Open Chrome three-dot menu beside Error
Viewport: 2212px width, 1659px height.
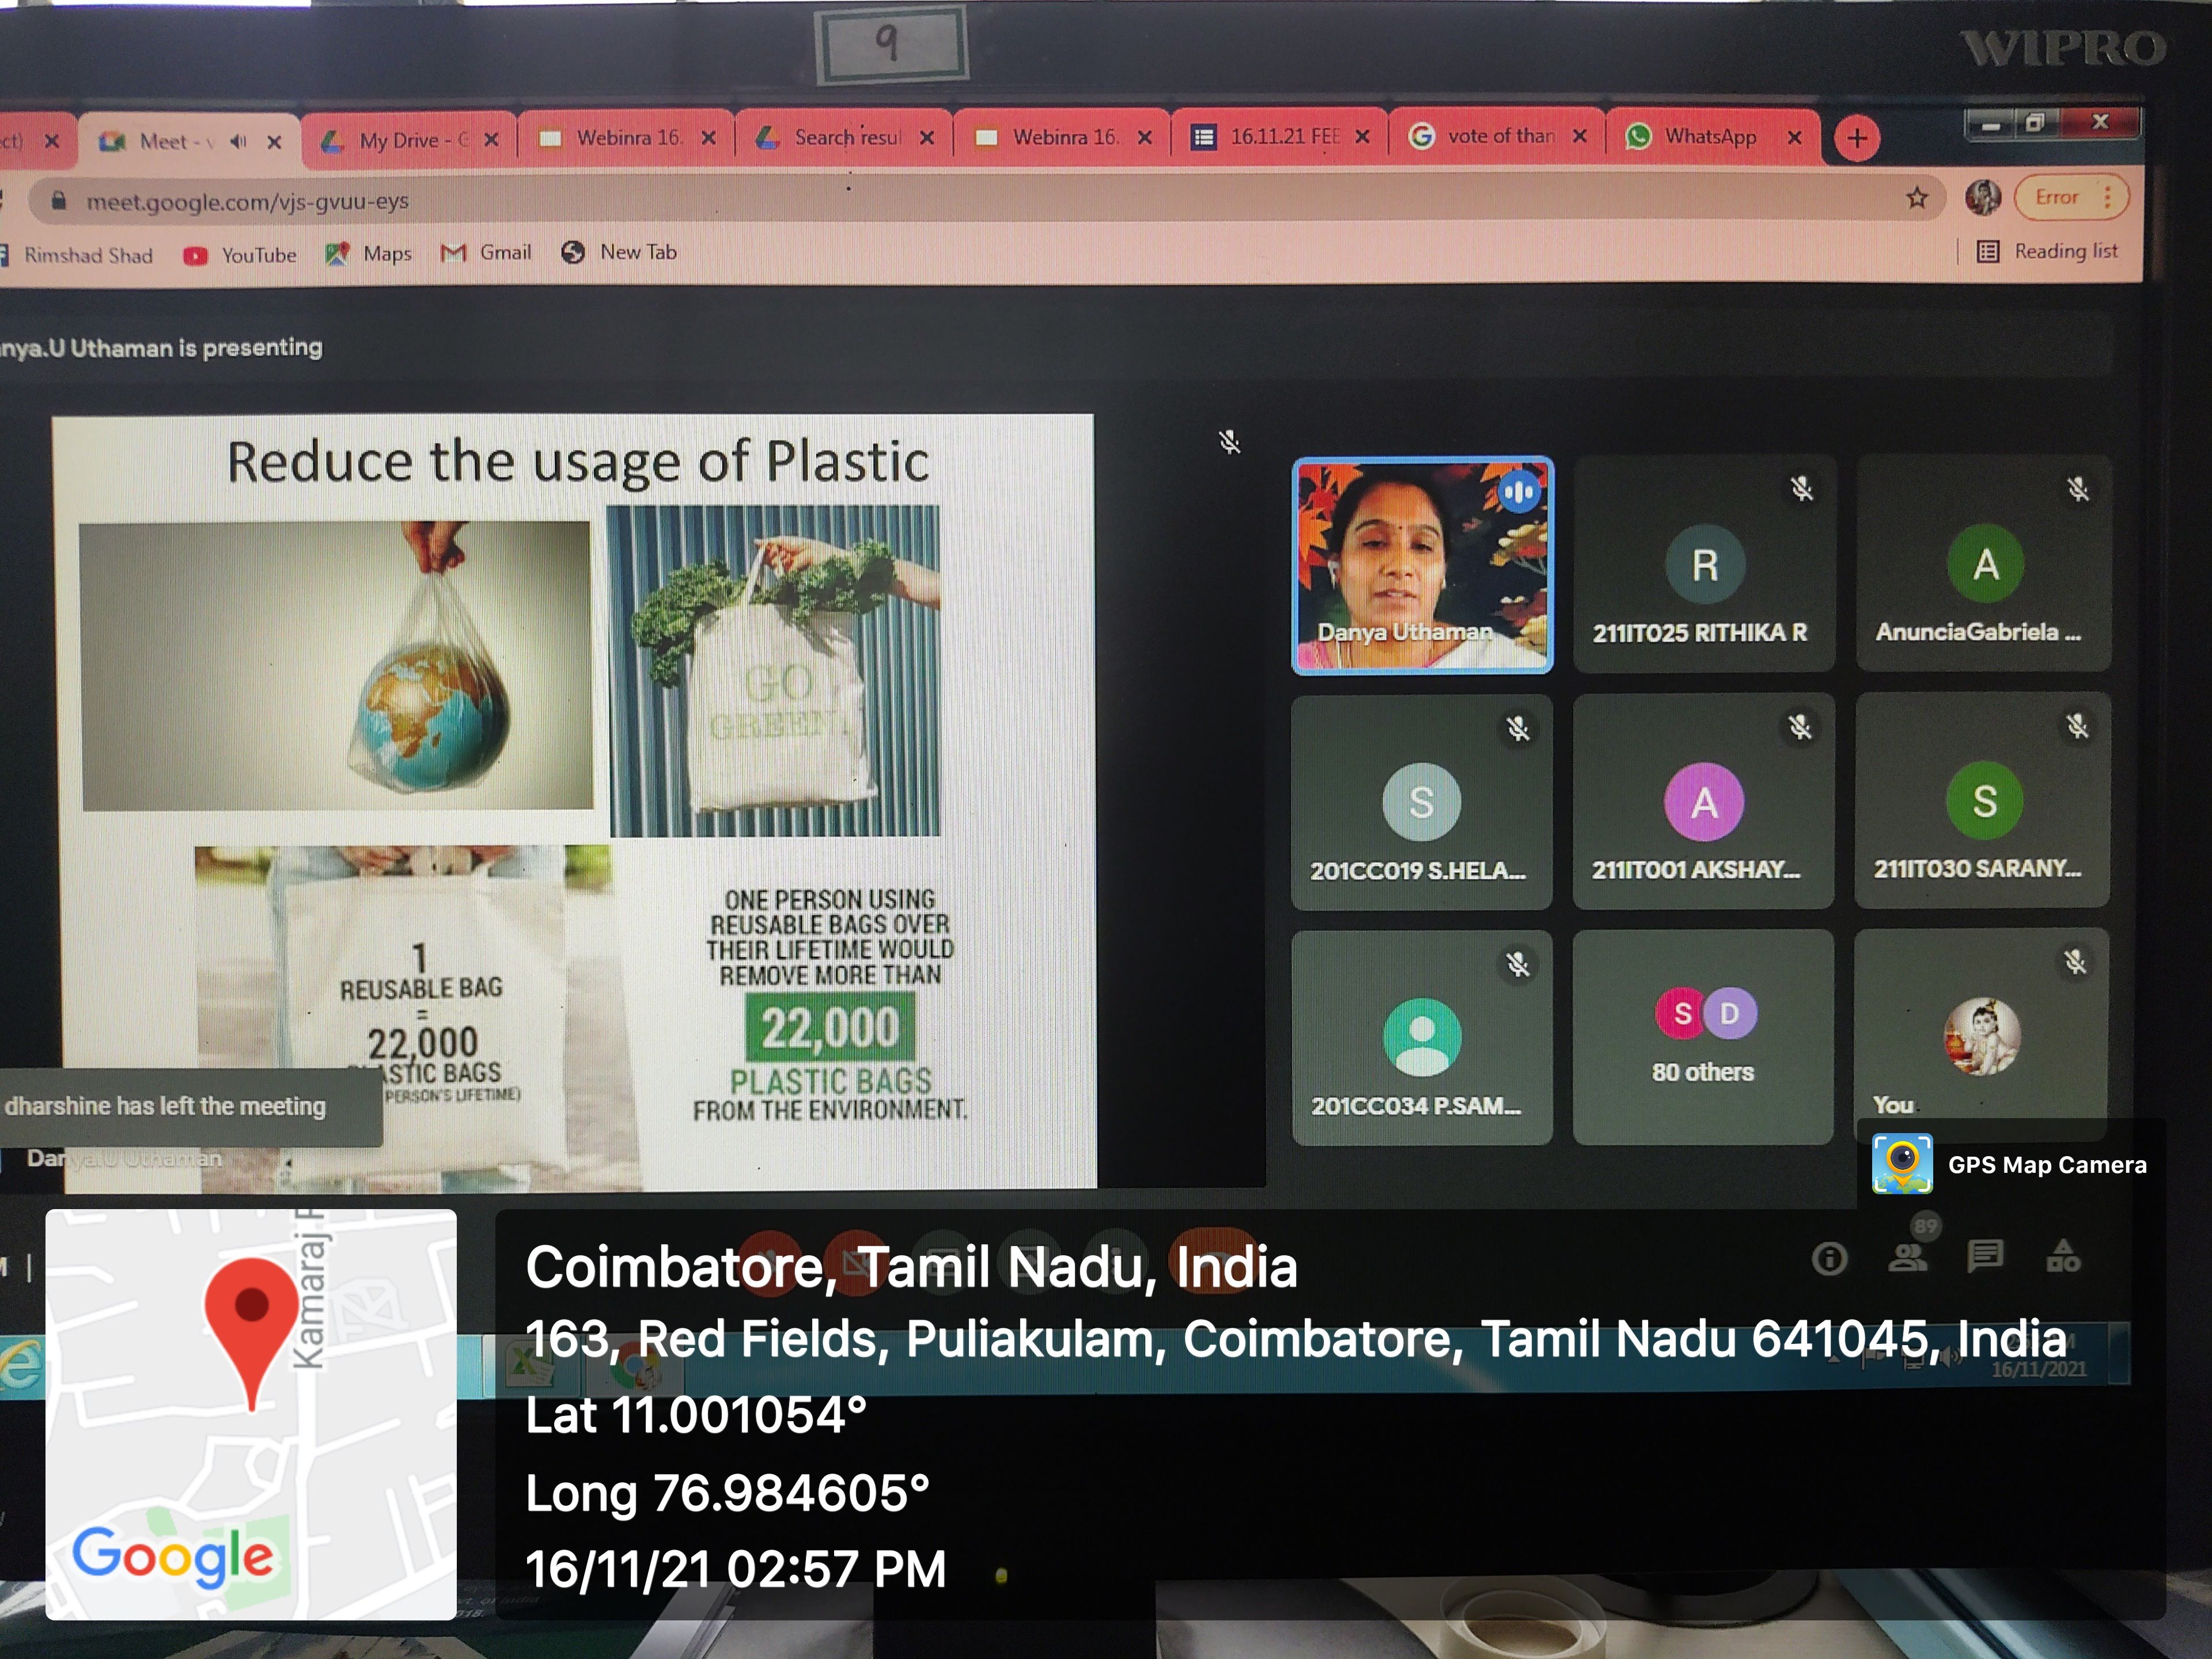[2107, 196]
